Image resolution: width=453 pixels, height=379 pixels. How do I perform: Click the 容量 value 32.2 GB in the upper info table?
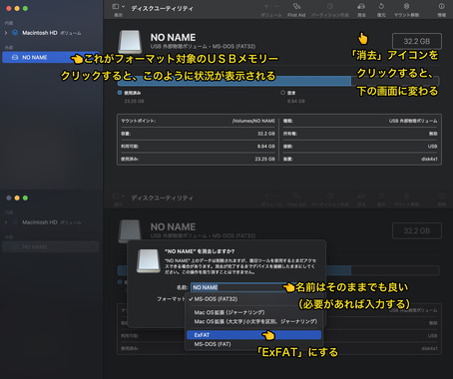(266, 134)
